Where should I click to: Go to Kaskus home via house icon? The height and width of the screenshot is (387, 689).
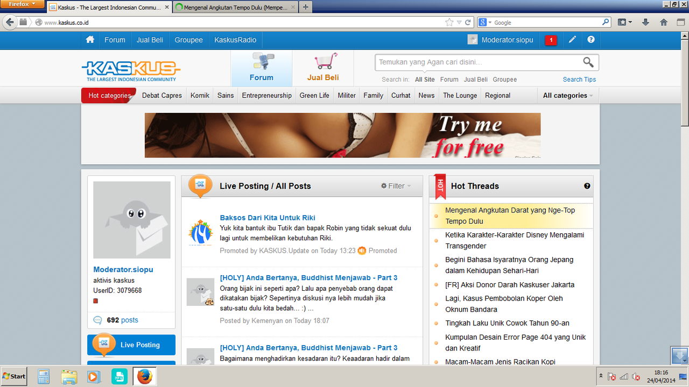point(90,40)
